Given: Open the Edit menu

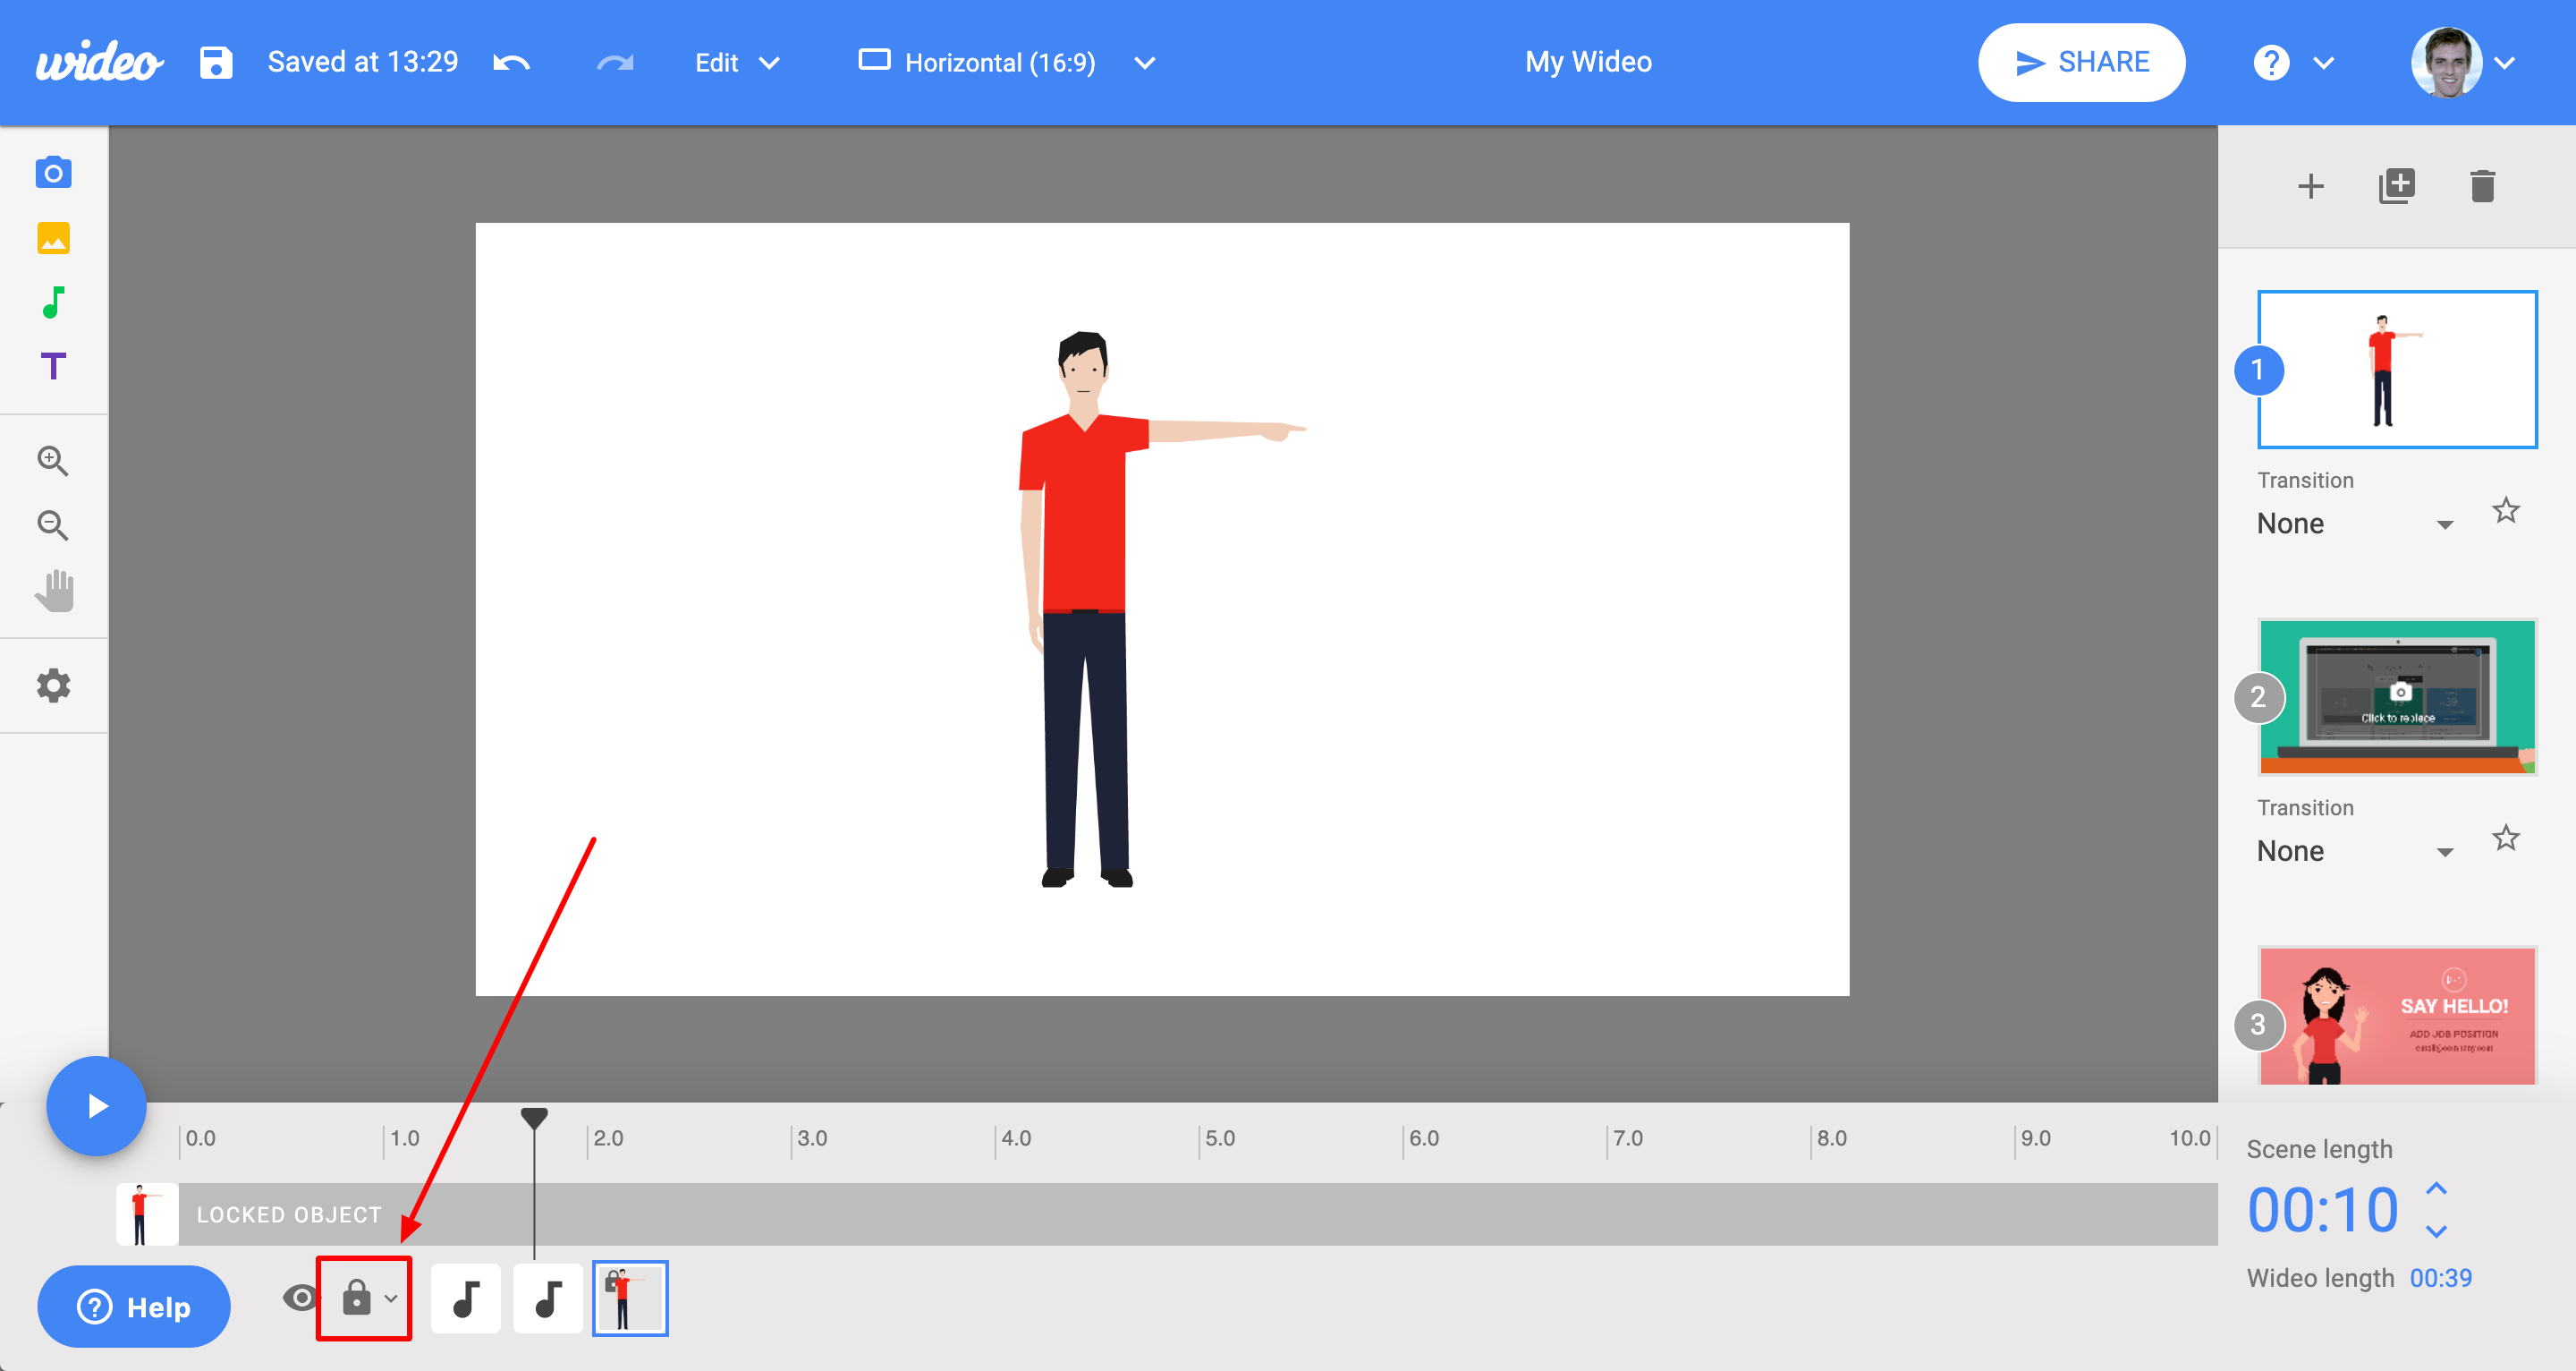Looking at the screenshot, I should pos(737,62).
